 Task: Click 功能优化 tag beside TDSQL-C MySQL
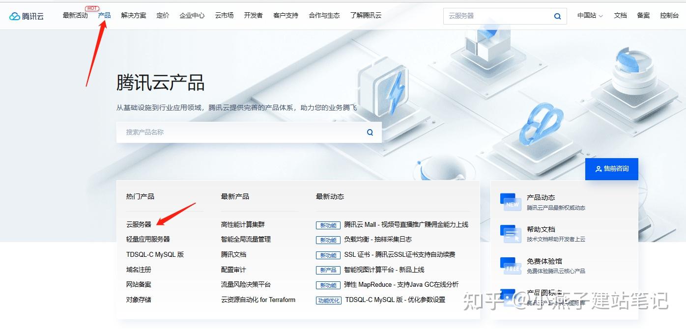329,300
